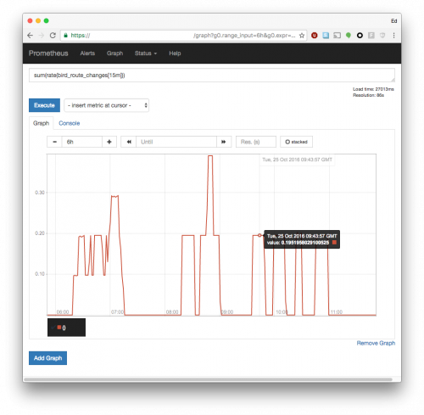Screen dimensions: 424x415
Task: Click the 0.30 y-axis label
Action: 40,193
